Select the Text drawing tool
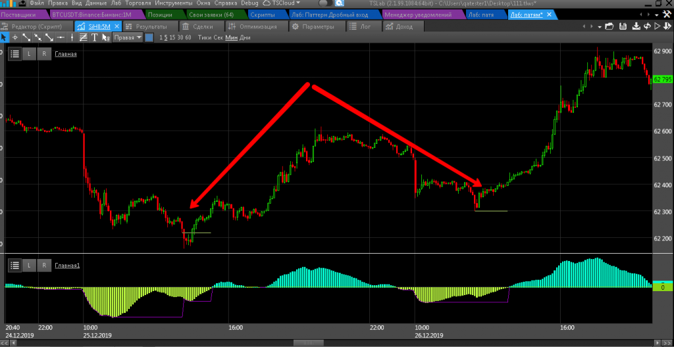The image size is (674, 347). click(x=94, y=37)
